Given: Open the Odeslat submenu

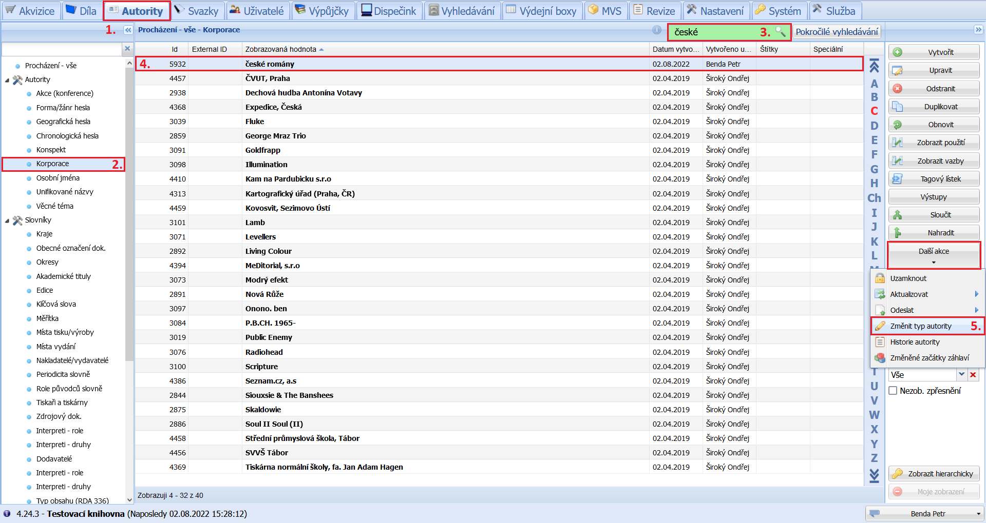Looking at the screenshot, I should pyautogui.click(x=927, y=310).
